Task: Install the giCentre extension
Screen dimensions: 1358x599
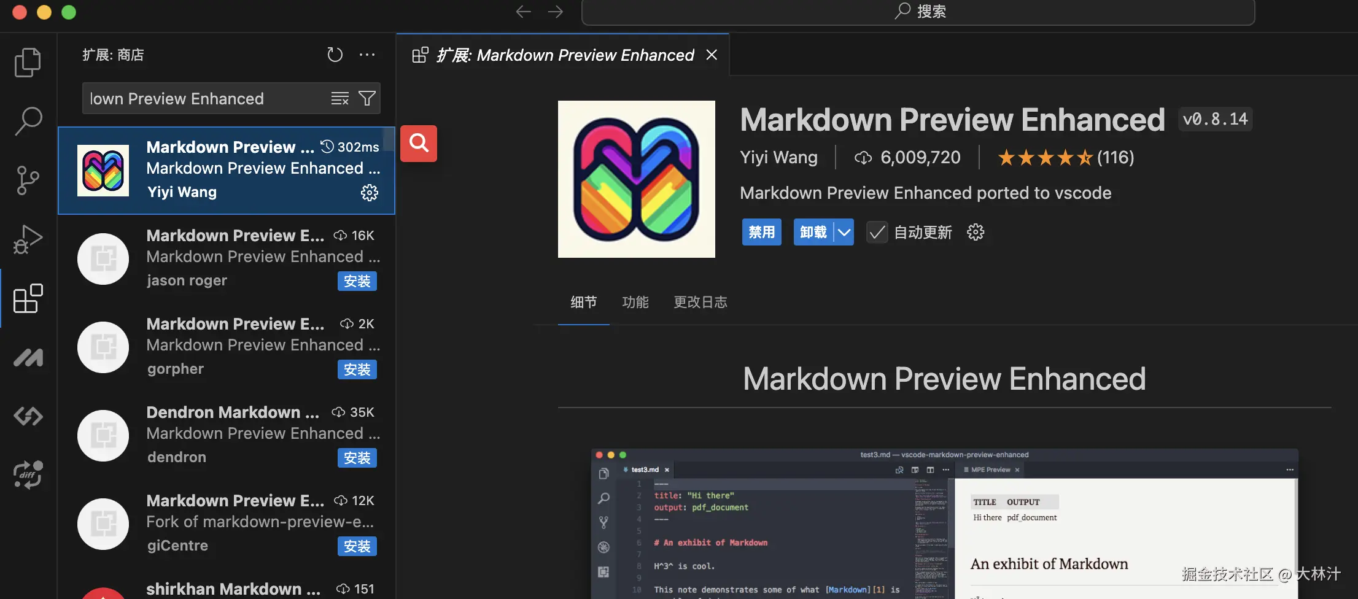Action: tap(357, 546)
